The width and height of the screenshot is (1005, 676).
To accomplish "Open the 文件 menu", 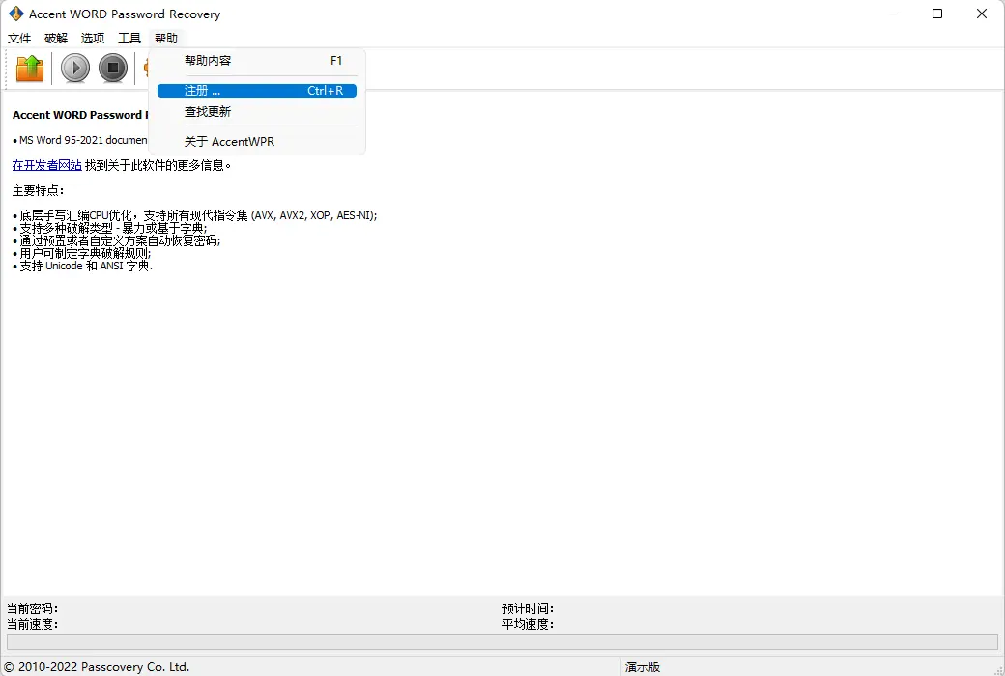I will click(19, 38).
